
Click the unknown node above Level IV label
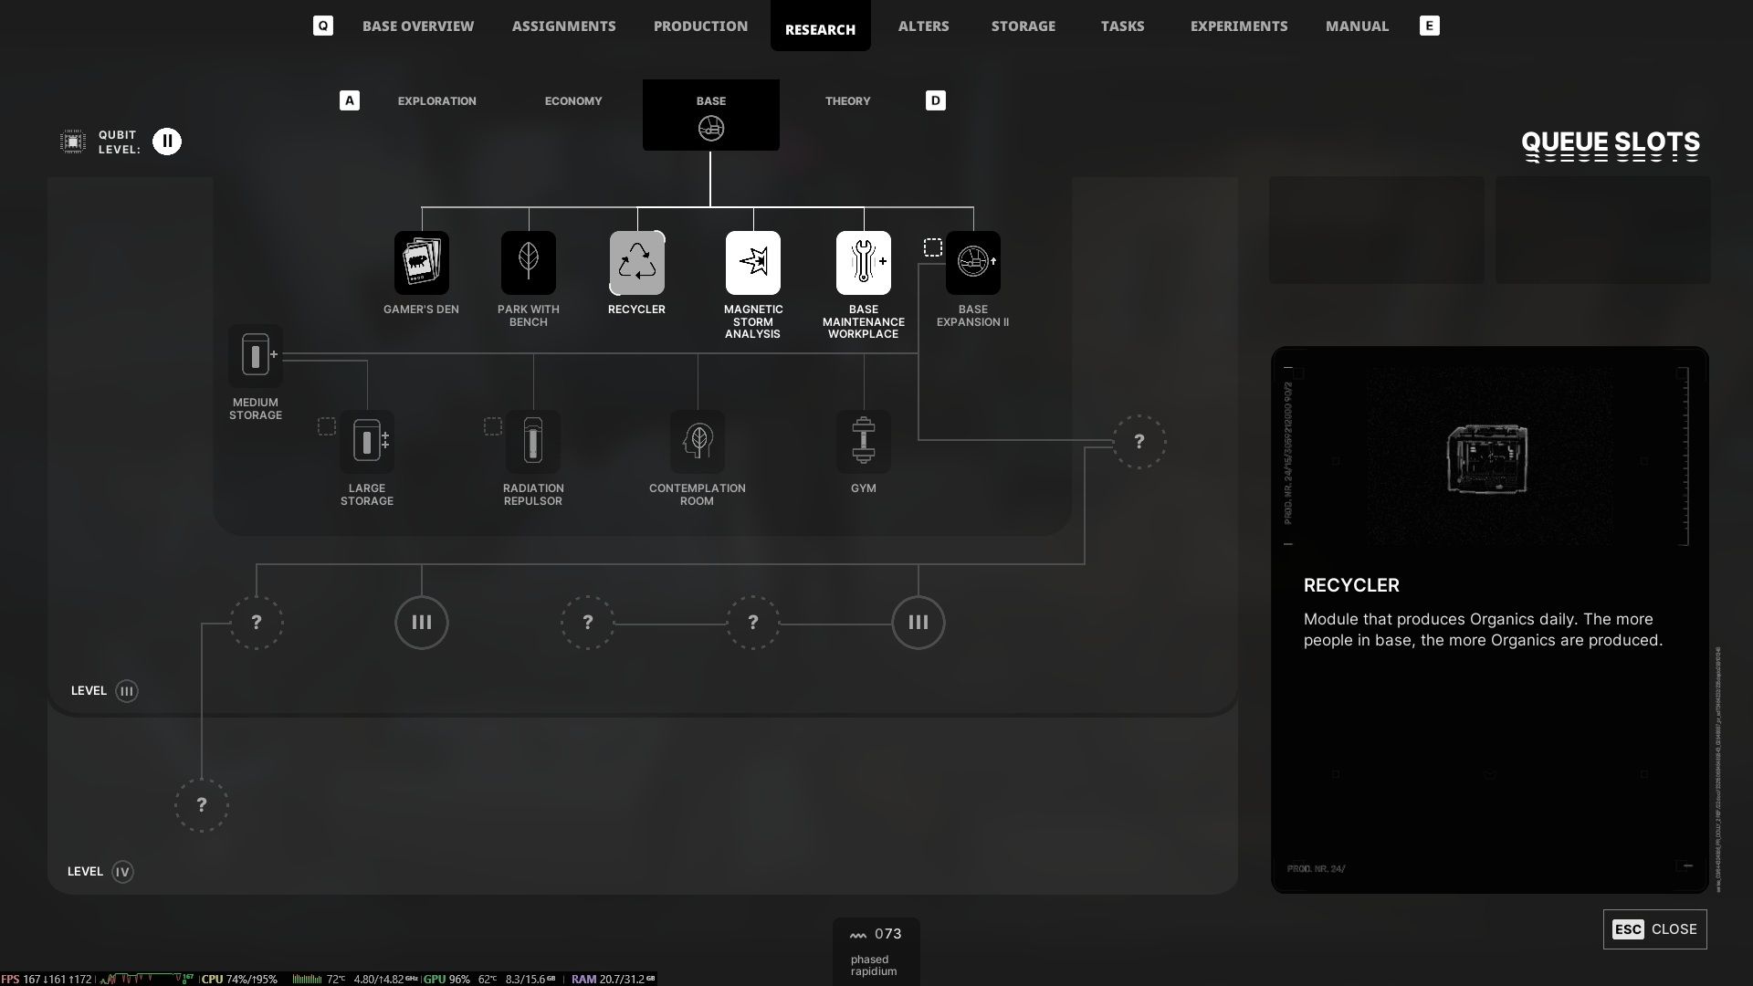(201, 805)
